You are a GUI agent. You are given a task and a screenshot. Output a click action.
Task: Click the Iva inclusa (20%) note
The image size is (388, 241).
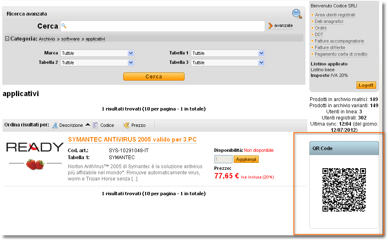click(257, 177)
